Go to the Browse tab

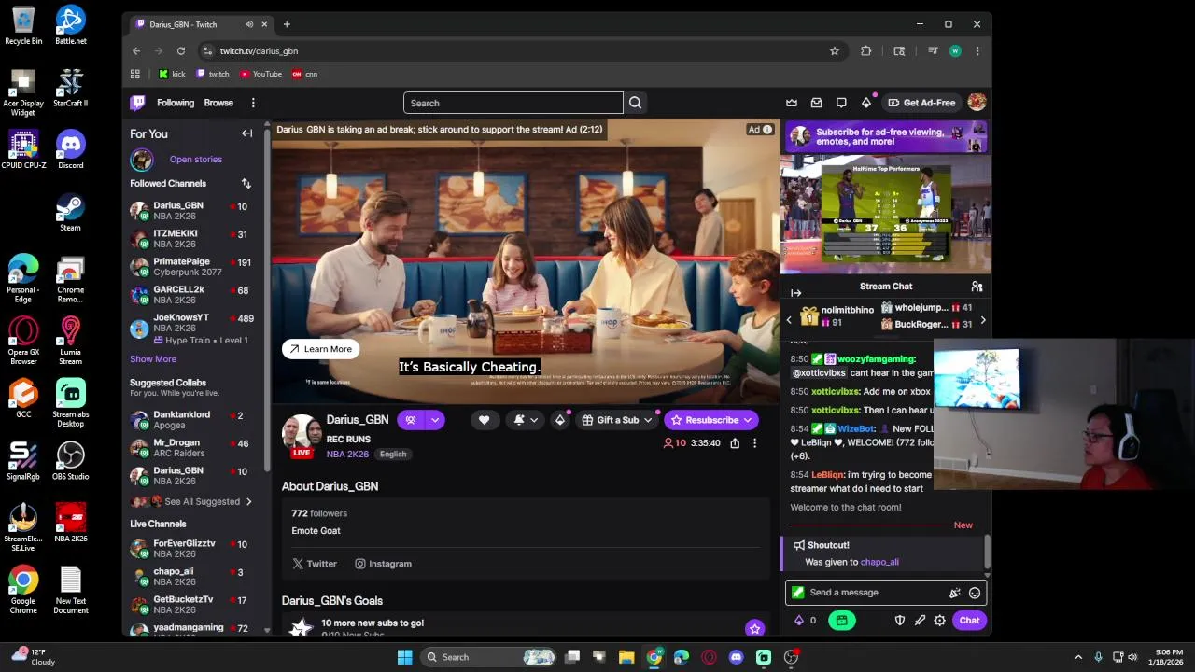click(218, 103)
